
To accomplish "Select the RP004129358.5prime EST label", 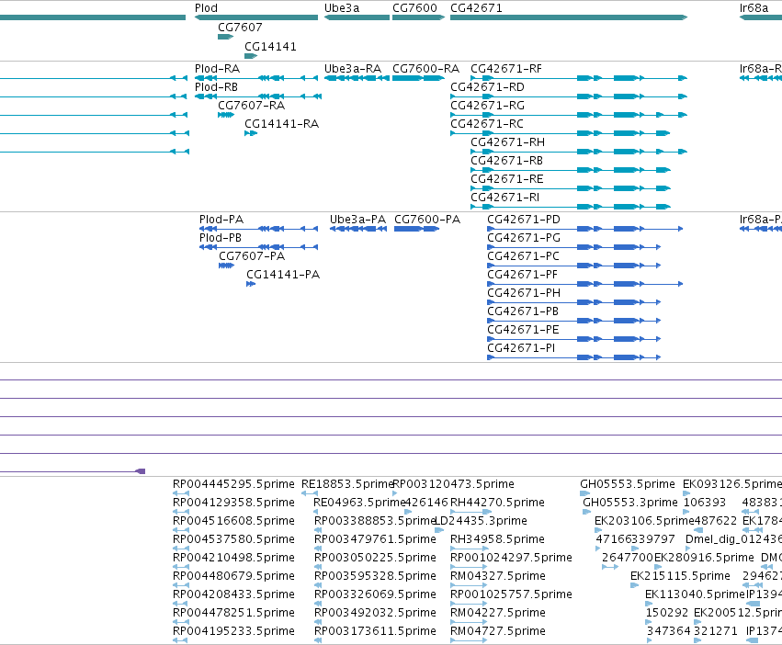I will point(233,503).
